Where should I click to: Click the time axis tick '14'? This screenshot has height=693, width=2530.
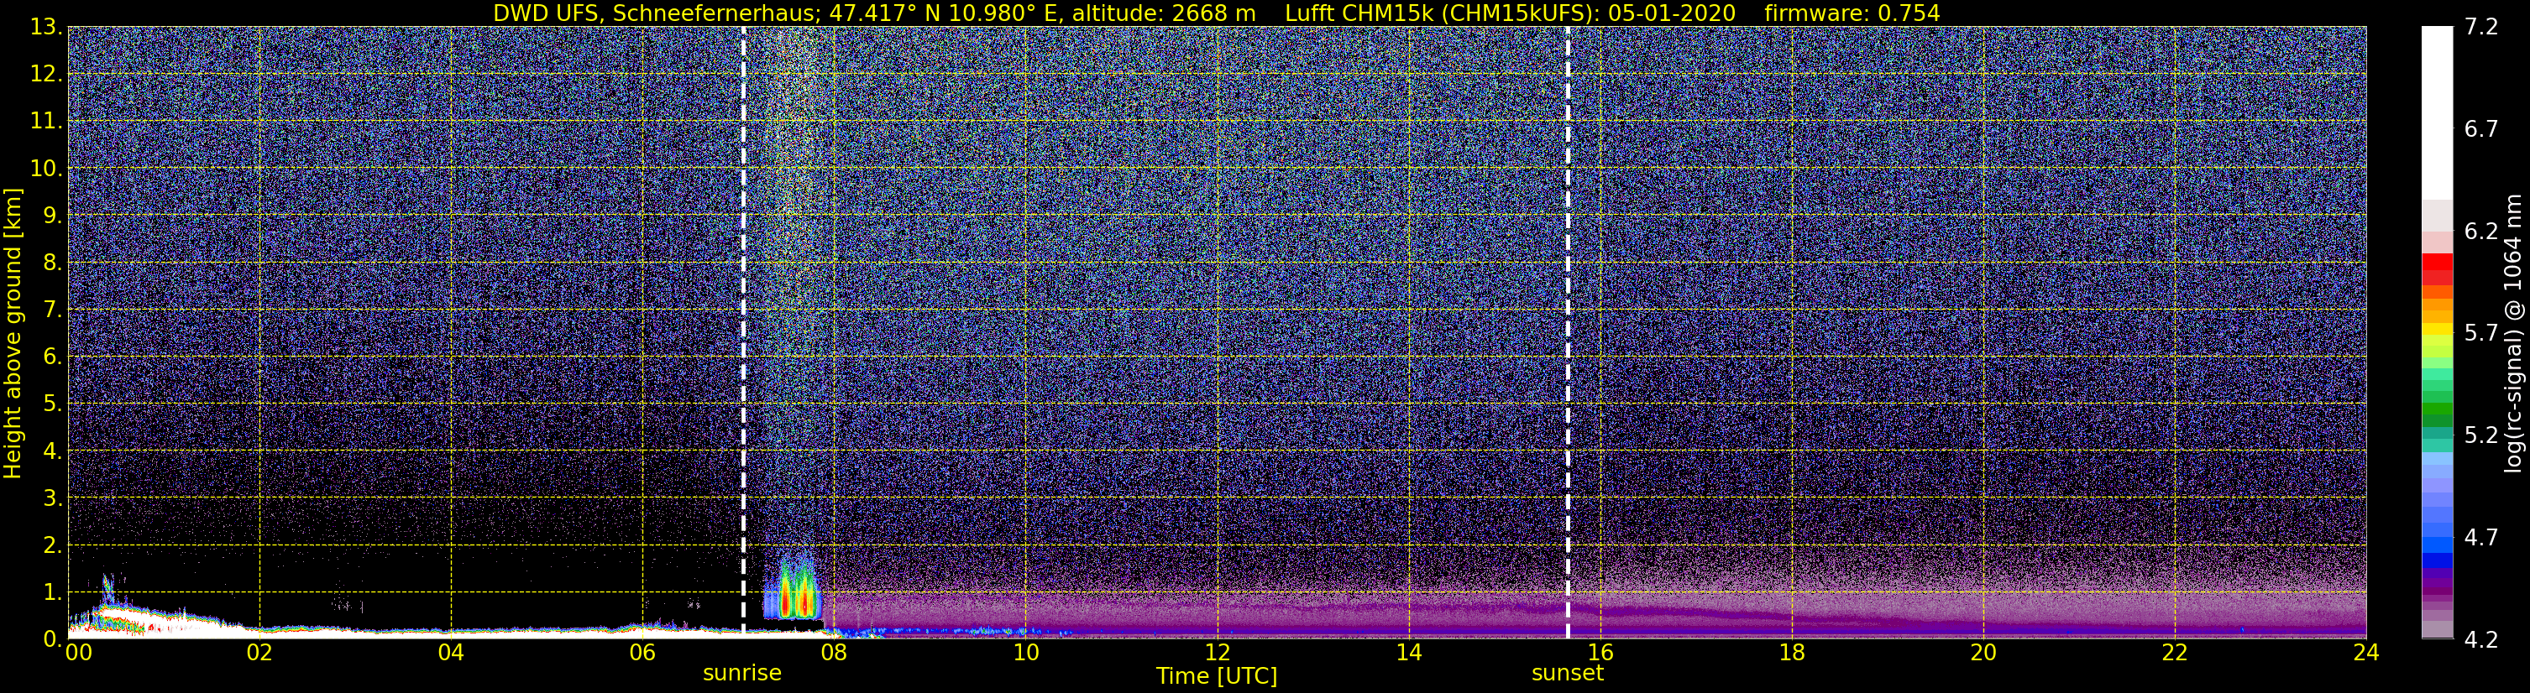tap(1408, 653)
